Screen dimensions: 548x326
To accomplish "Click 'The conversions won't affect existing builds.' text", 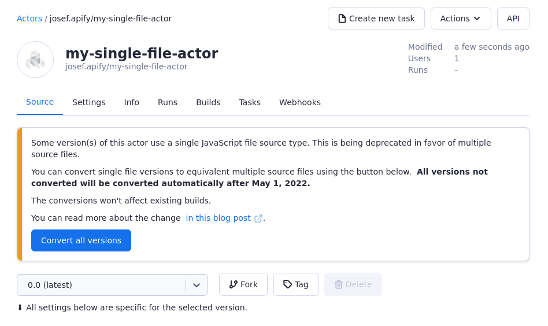I will click(x=121, y=201).
